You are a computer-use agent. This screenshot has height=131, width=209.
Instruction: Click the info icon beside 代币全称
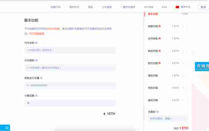click(36, 43)
